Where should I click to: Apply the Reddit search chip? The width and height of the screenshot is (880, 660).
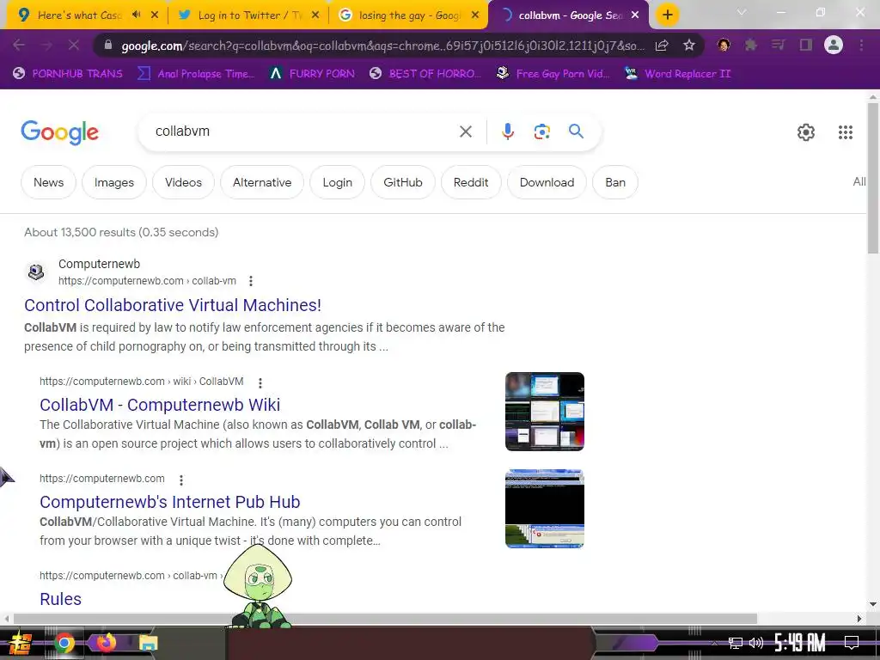[471, 182]
